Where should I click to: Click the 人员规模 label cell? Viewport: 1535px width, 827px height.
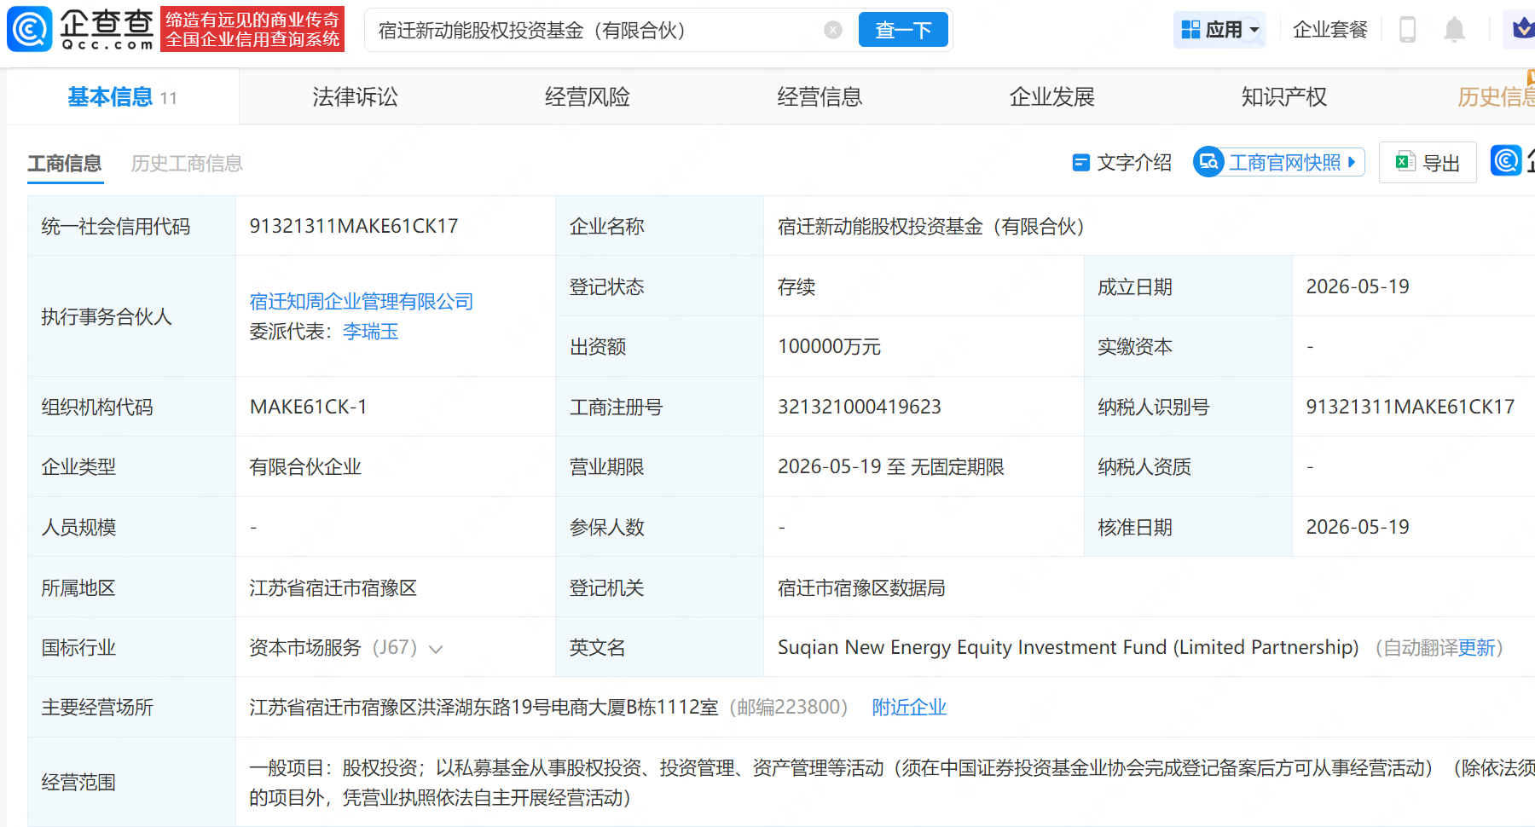point(131,527)
